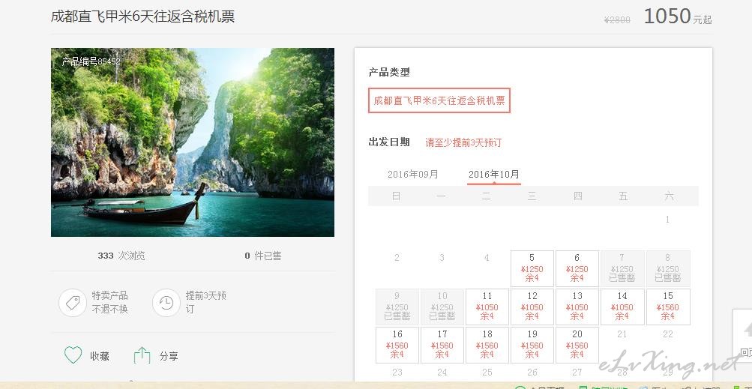Screen dimensions: 752x389
Task: Click the clock advance-booking icon
Action: 166,303
